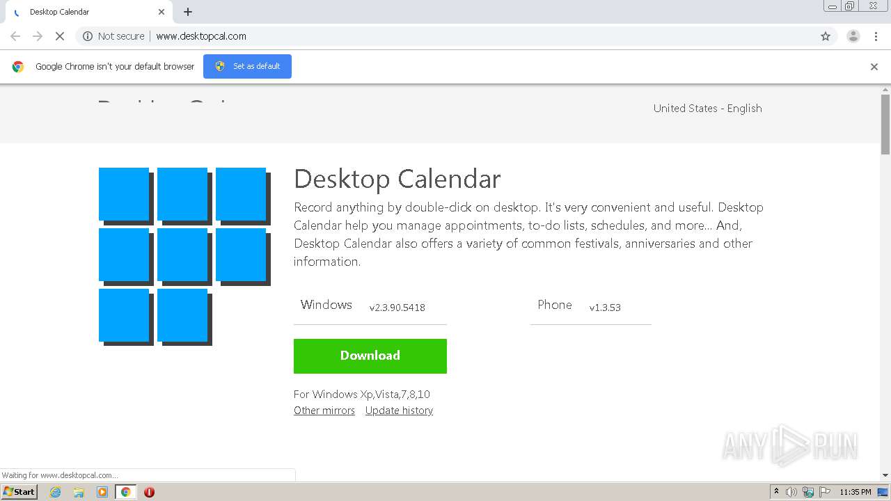Bookmark this page with star icon
This screenshot has height=501, width=891.
pyautogui.click(x=826, y=36)
